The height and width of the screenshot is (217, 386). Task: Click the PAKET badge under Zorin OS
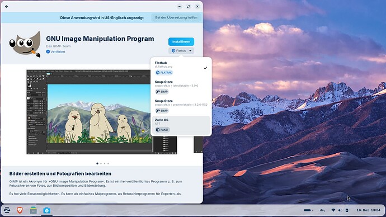tap(162, 130)
